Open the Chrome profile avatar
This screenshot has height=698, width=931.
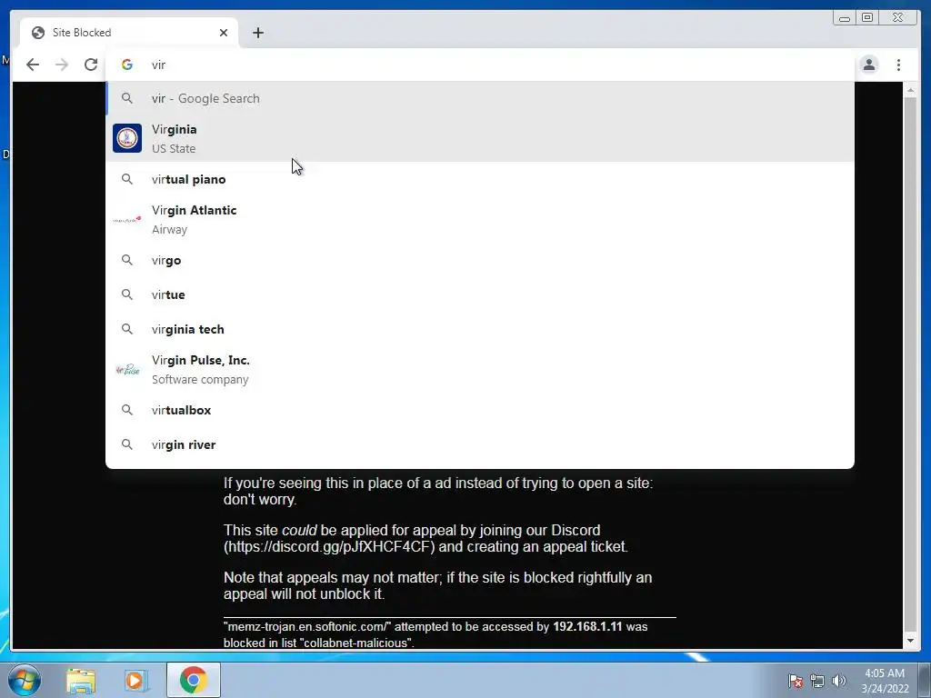(868, 65)
